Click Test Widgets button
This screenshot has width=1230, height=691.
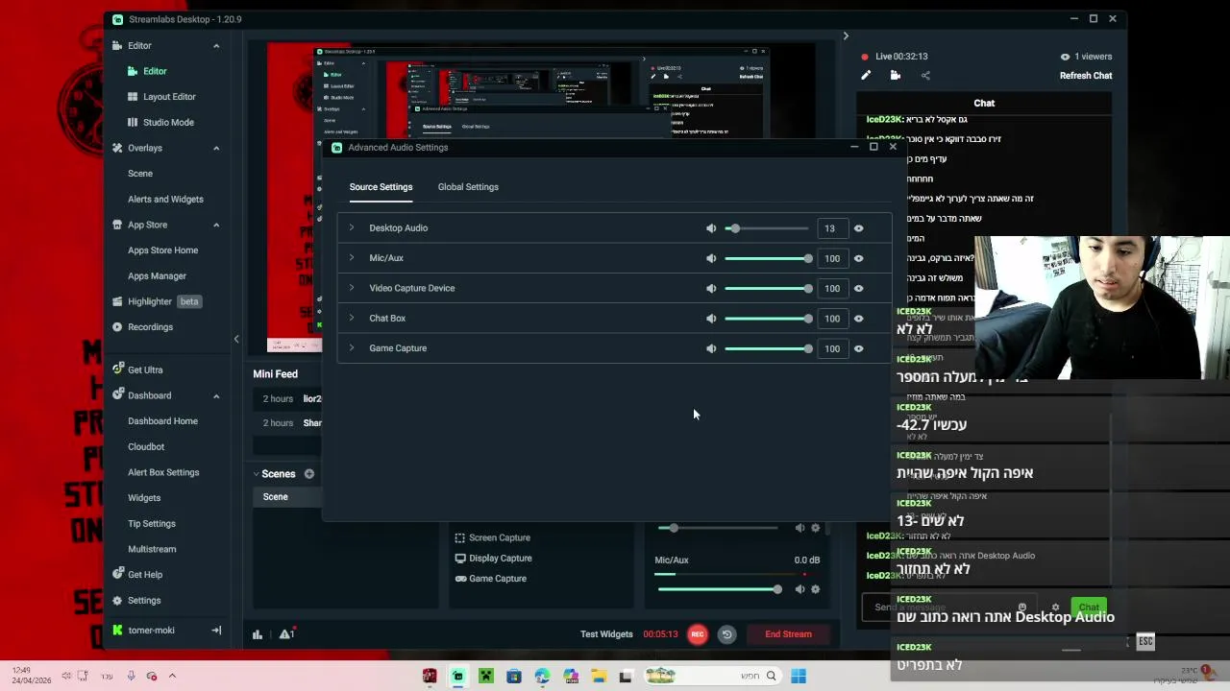(606, 634)
